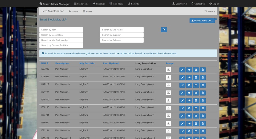Screen dimensions: 256x139
Task: Click the Create toolbar button
Action: [x=73, y=11]
